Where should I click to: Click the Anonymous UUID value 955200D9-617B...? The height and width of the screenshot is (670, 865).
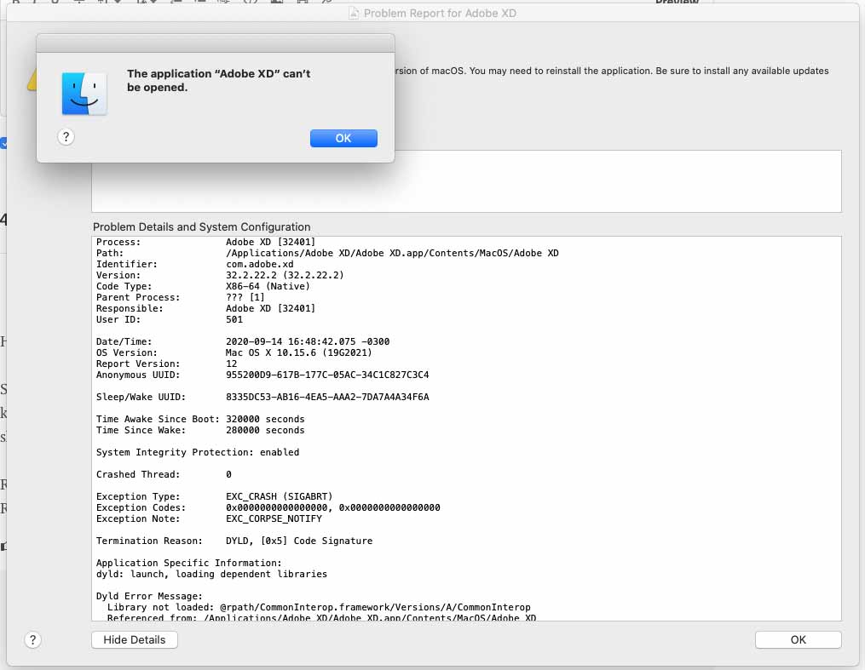pyautogui.click(x=327, y=375)
